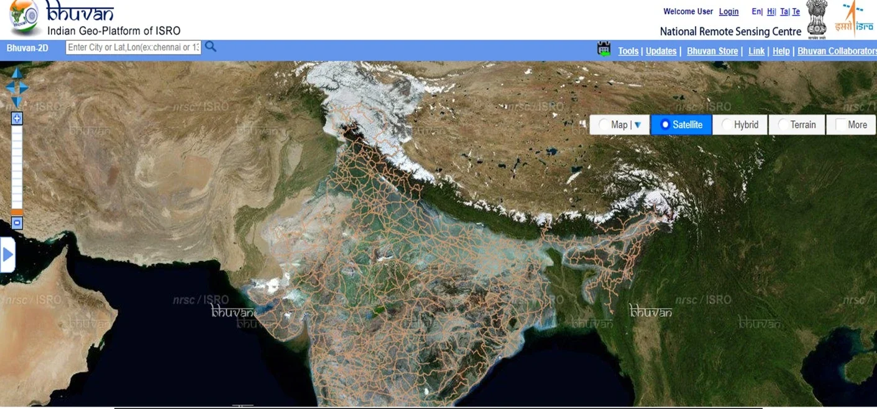
Task: Click the Login link
Action: pos(728,12)
